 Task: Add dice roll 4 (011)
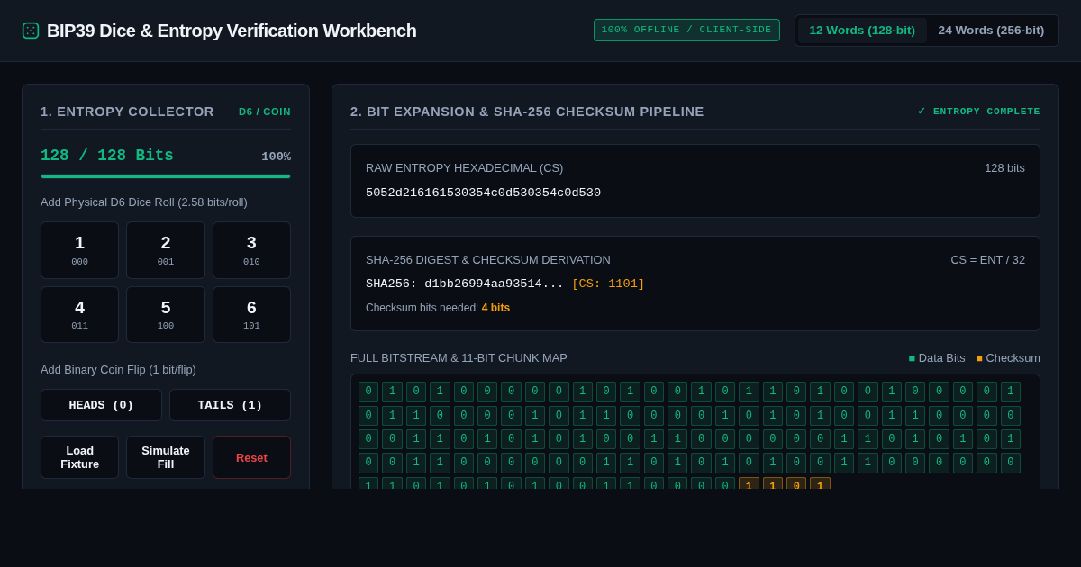[79, 314]
